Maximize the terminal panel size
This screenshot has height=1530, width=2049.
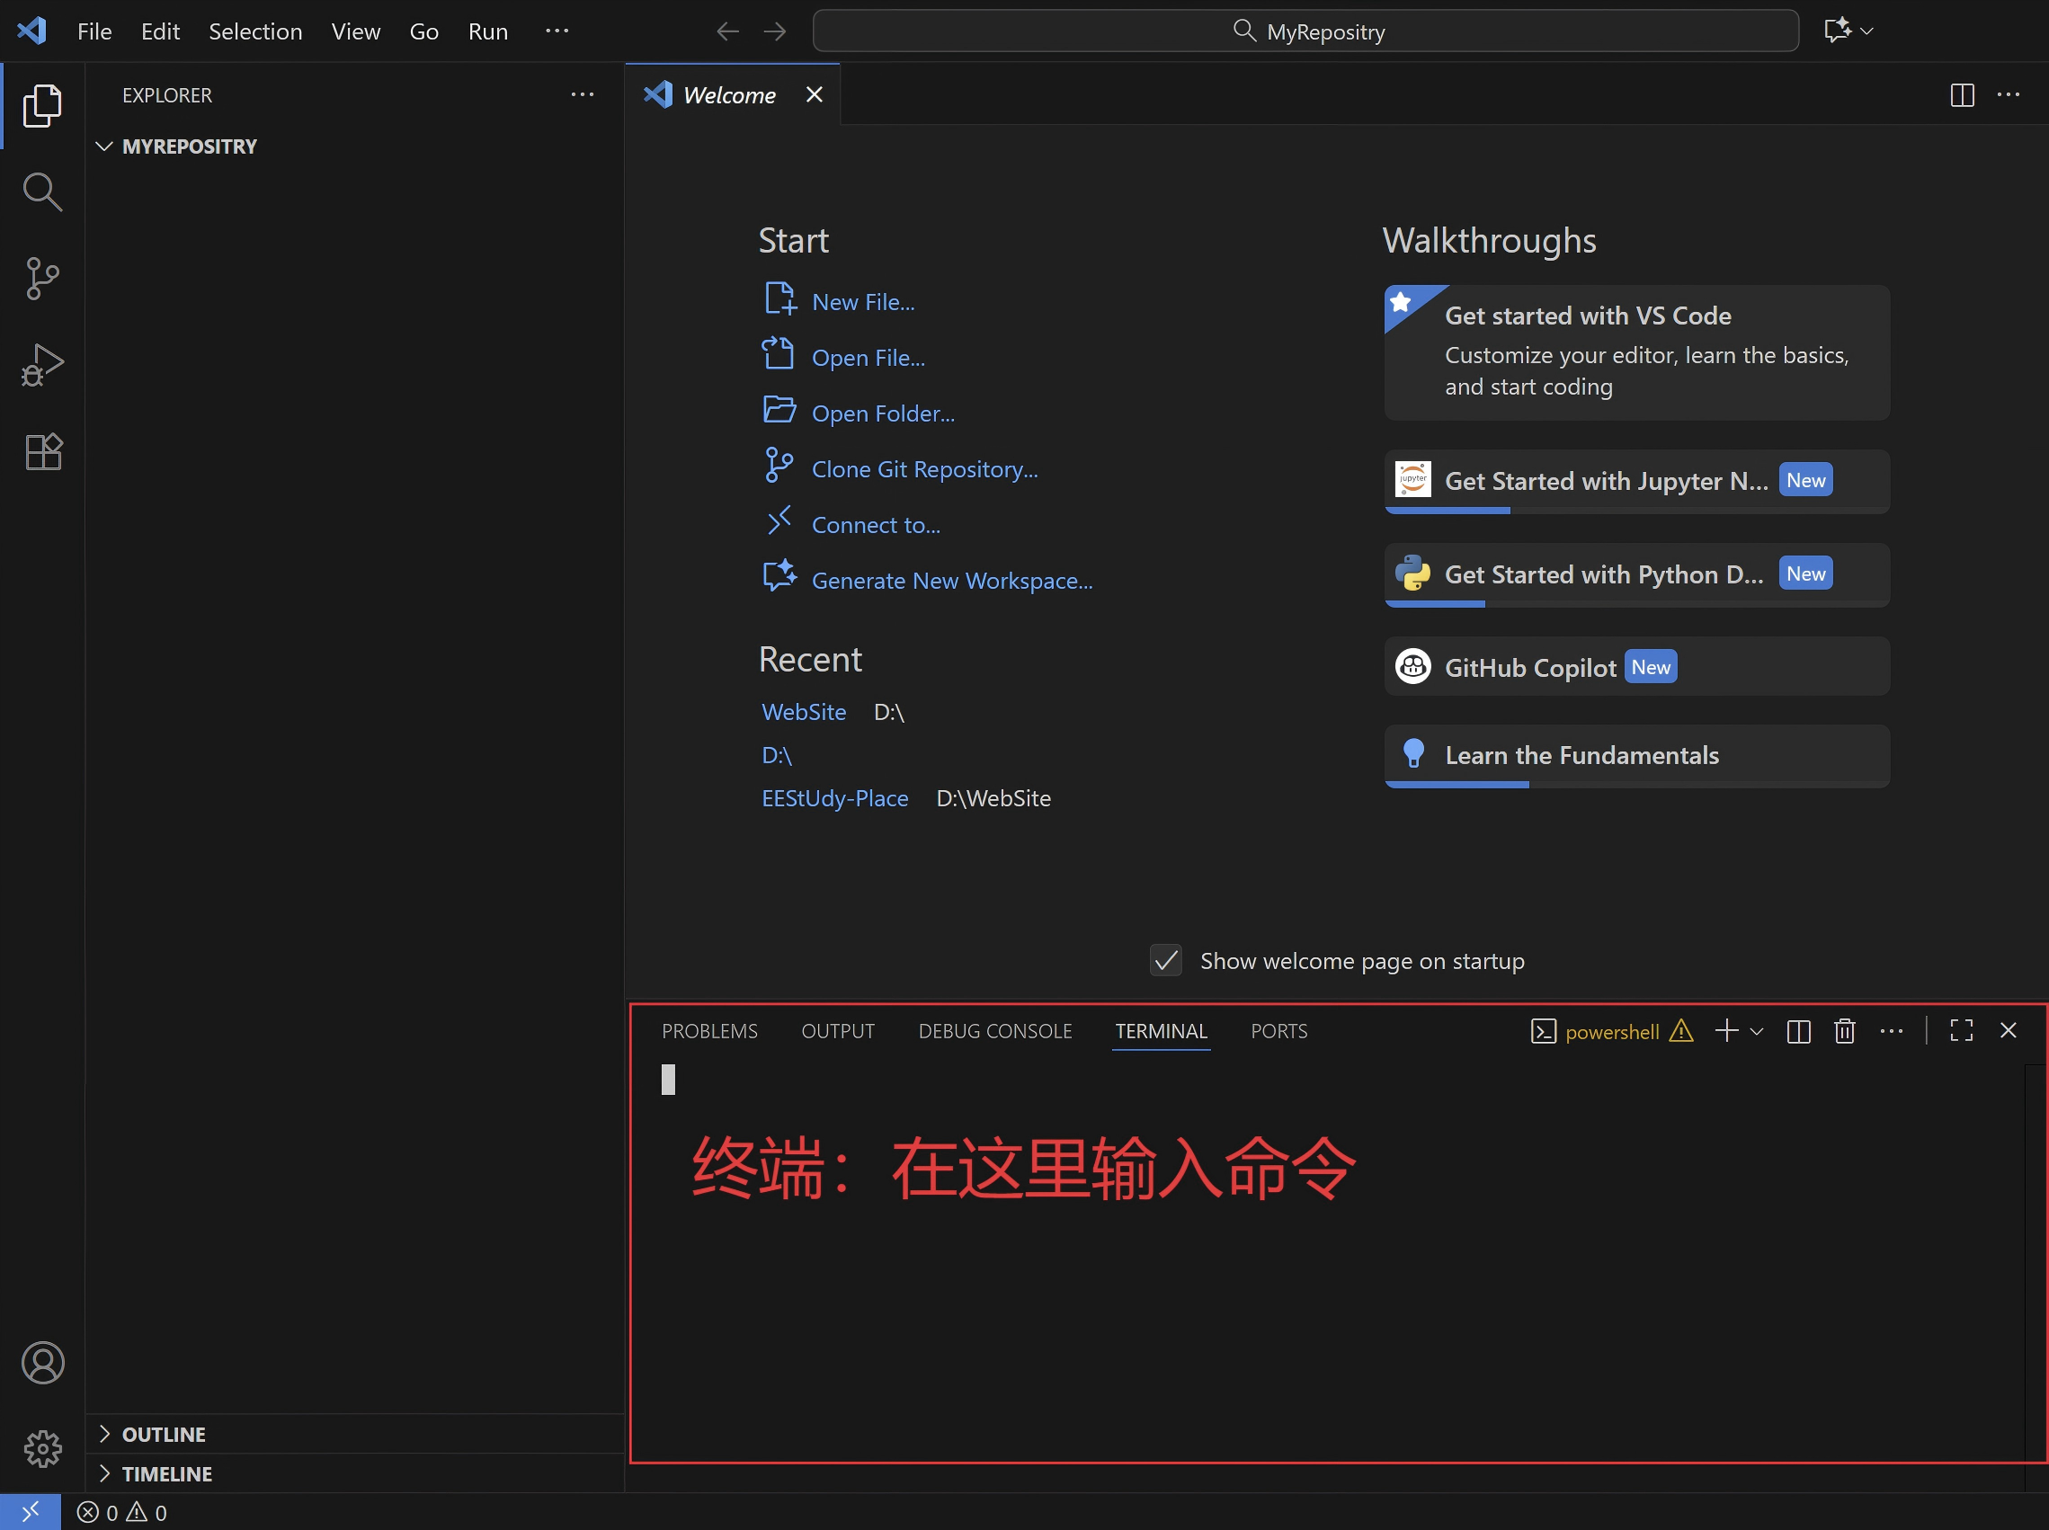[1961, 1031]
